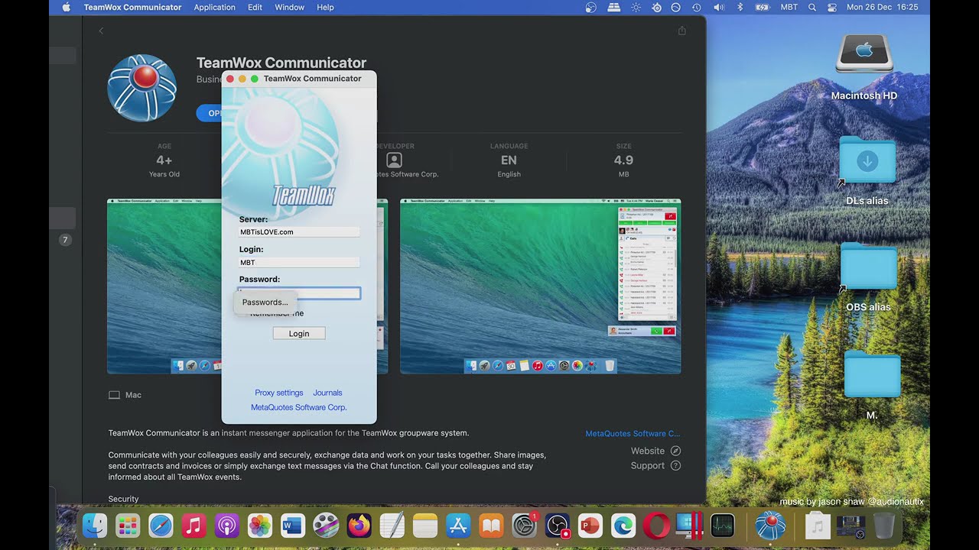Image resolution: width=979 pixels, height=550 pixels.
Task: Click the battery status icon
Action: click(x=762, y=7)
